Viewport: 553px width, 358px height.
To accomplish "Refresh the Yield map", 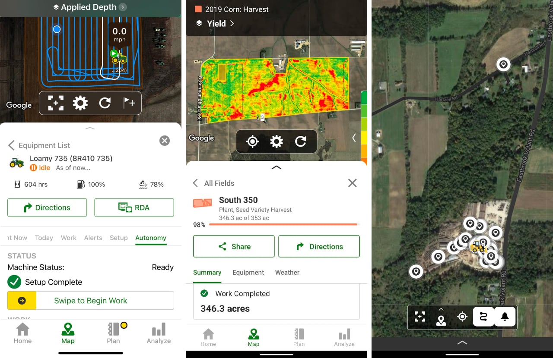I will tap(301, 141).
